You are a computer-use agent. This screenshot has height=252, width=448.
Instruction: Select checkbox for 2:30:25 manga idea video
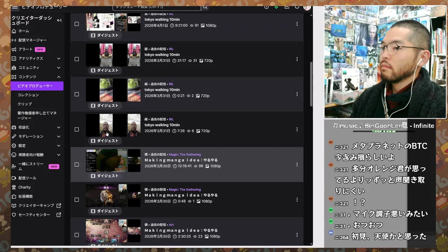77,235
